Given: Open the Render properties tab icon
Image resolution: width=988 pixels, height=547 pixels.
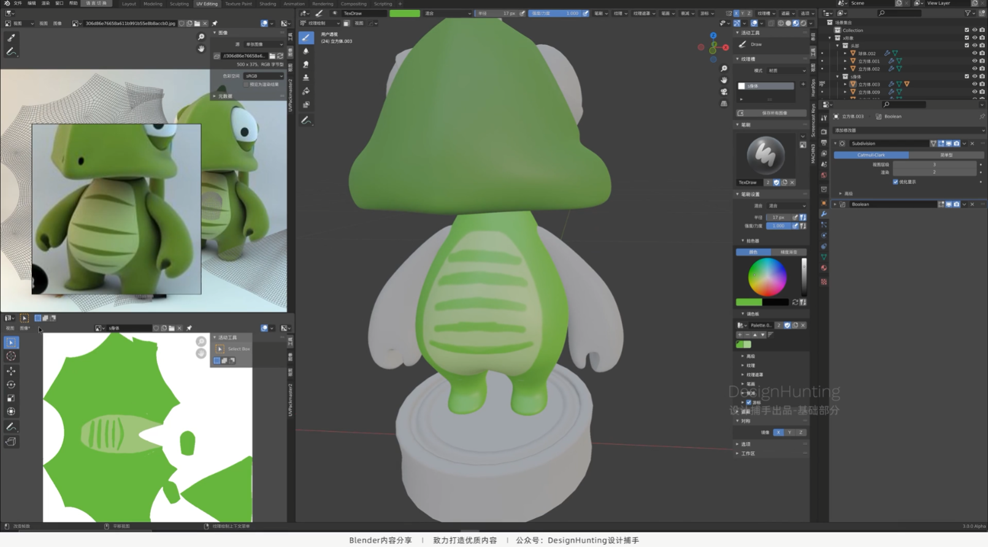Looking at the screenshot, I should click(824, 132).
